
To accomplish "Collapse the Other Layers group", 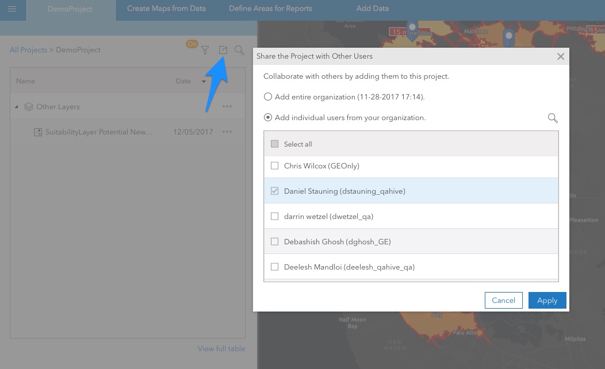I will [x=17, y=107].
